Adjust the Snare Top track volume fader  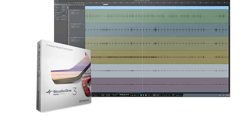click(x=75, y=25)
